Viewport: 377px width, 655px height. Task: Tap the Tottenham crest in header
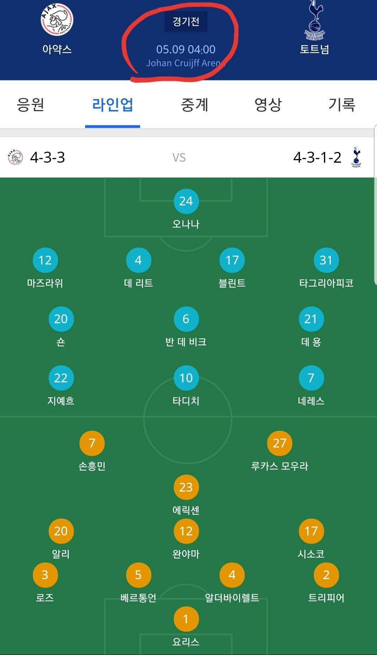(x=314, y=20)
